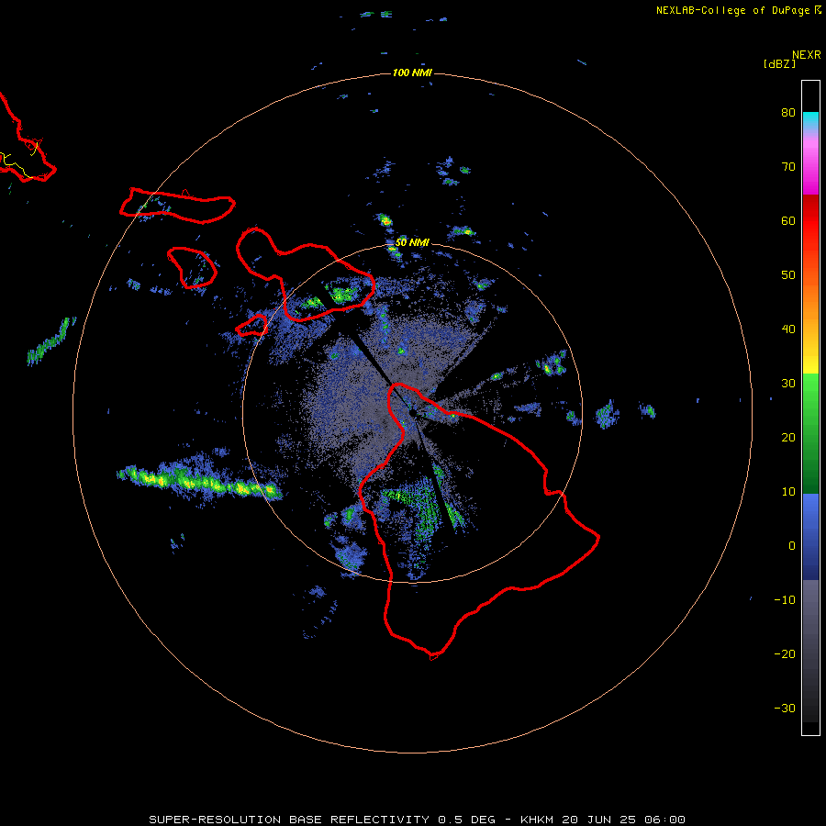Click the 20 value on dBZ scale

pos(788,438)
